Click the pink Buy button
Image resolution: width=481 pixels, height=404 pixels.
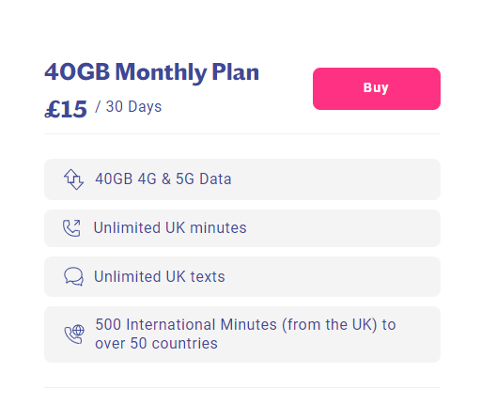tap(377, 88)
